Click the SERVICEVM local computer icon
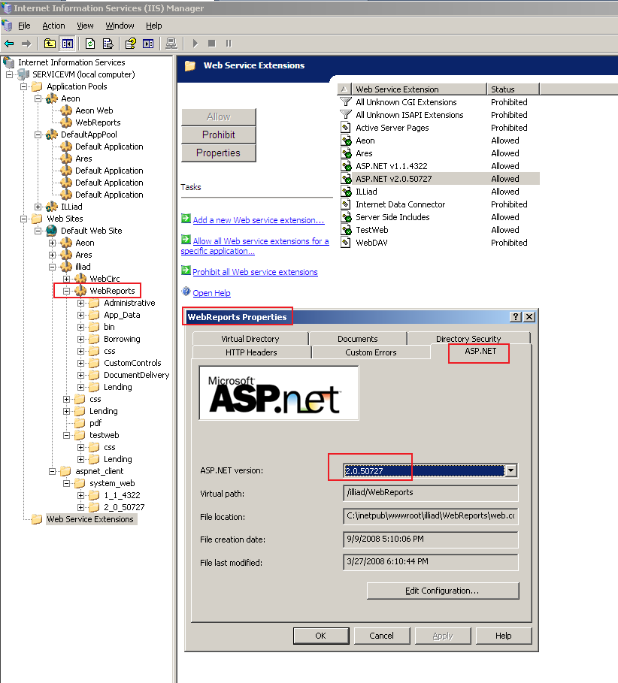The image size is (618, 683). 23,74
